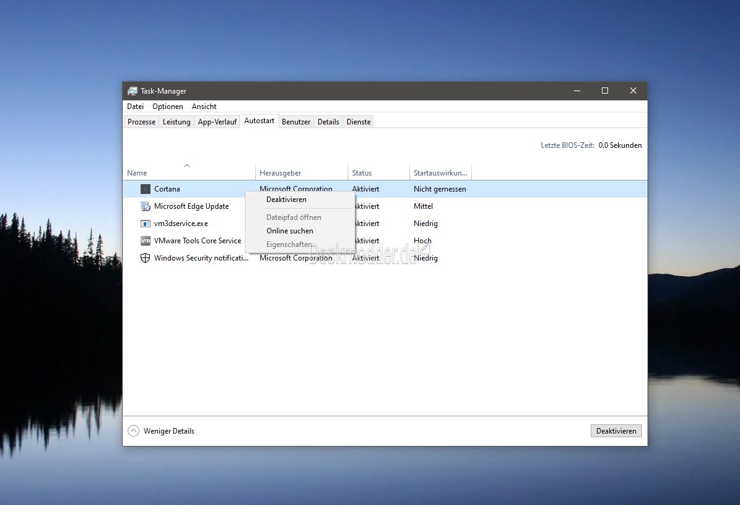This screenshot has height=505, width=740.
Task: Click the Cortana app icon
Action: [x=146, y=189]
